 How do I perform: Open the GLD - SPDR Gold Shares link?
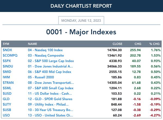50,99
